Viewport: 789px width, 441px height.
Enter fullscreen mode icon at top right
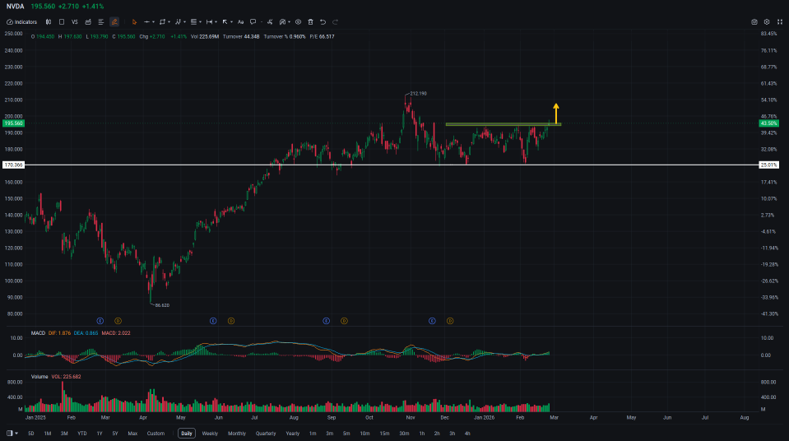click(x=780, y=22)
